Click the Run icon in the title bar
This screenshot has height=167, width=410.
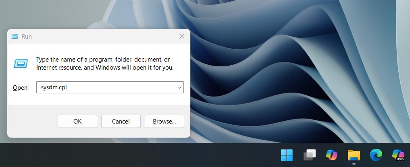coord(15,37)
